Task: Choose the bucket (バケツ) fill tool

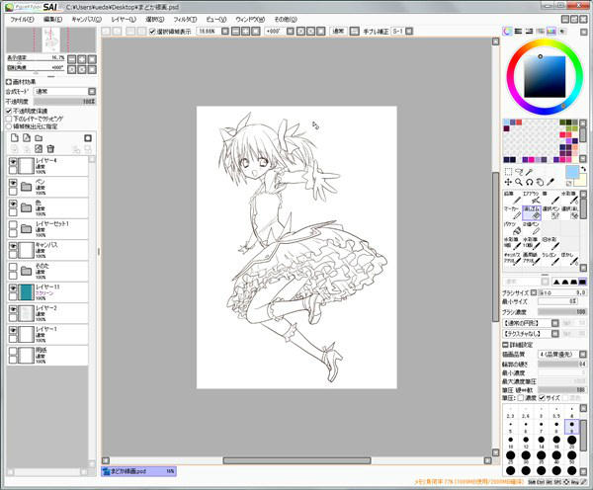Action: point(512,228)
